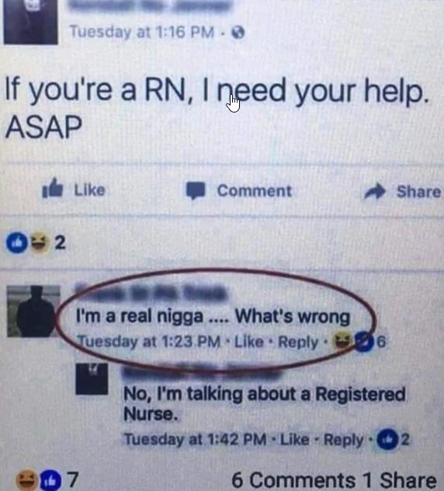444x491 pixels.
Task: Click the Like thumbs-up icon under the post
Action: click(53, 188)
